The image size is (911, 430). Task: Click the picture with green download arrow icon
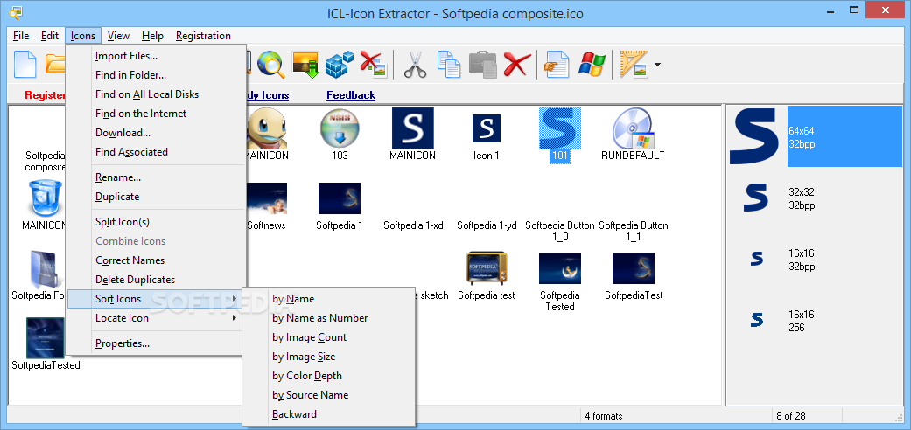305,65
